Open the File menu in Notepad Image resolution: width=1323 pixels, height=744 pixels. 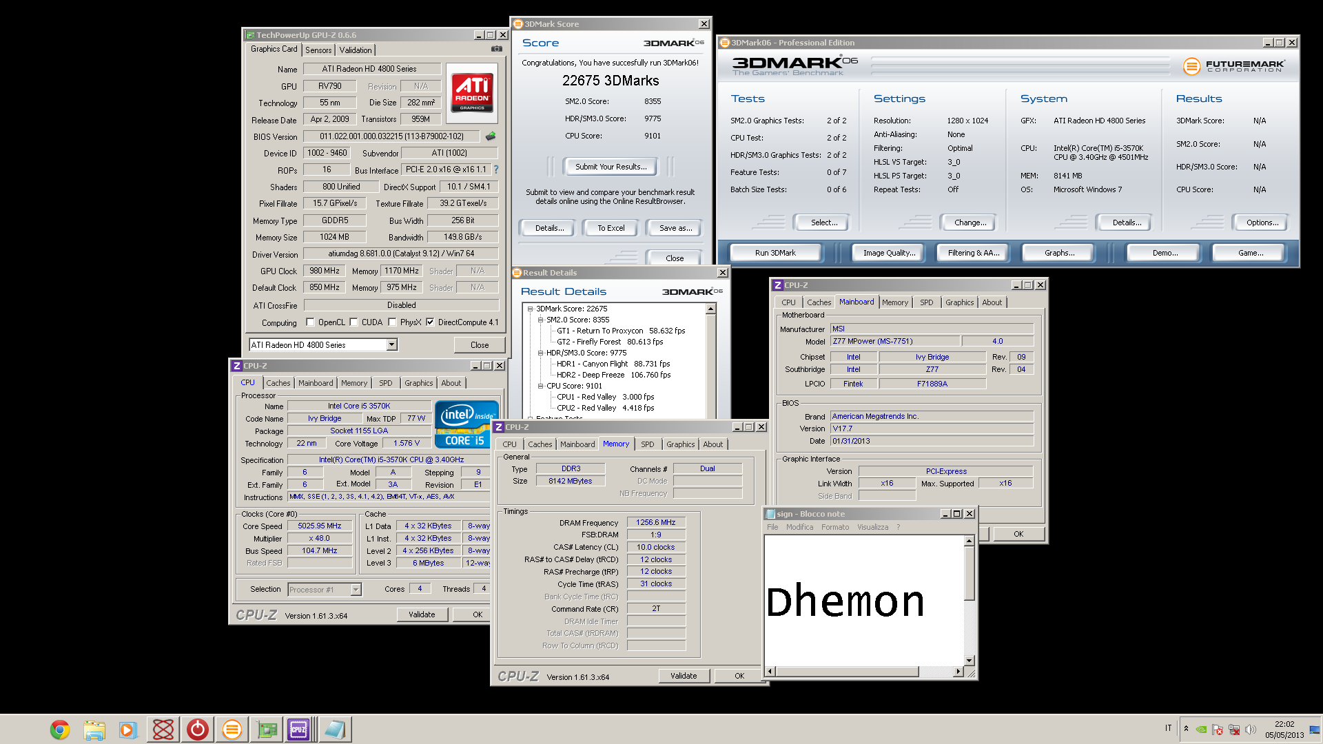pyautogui.click(x=772, y=527)
